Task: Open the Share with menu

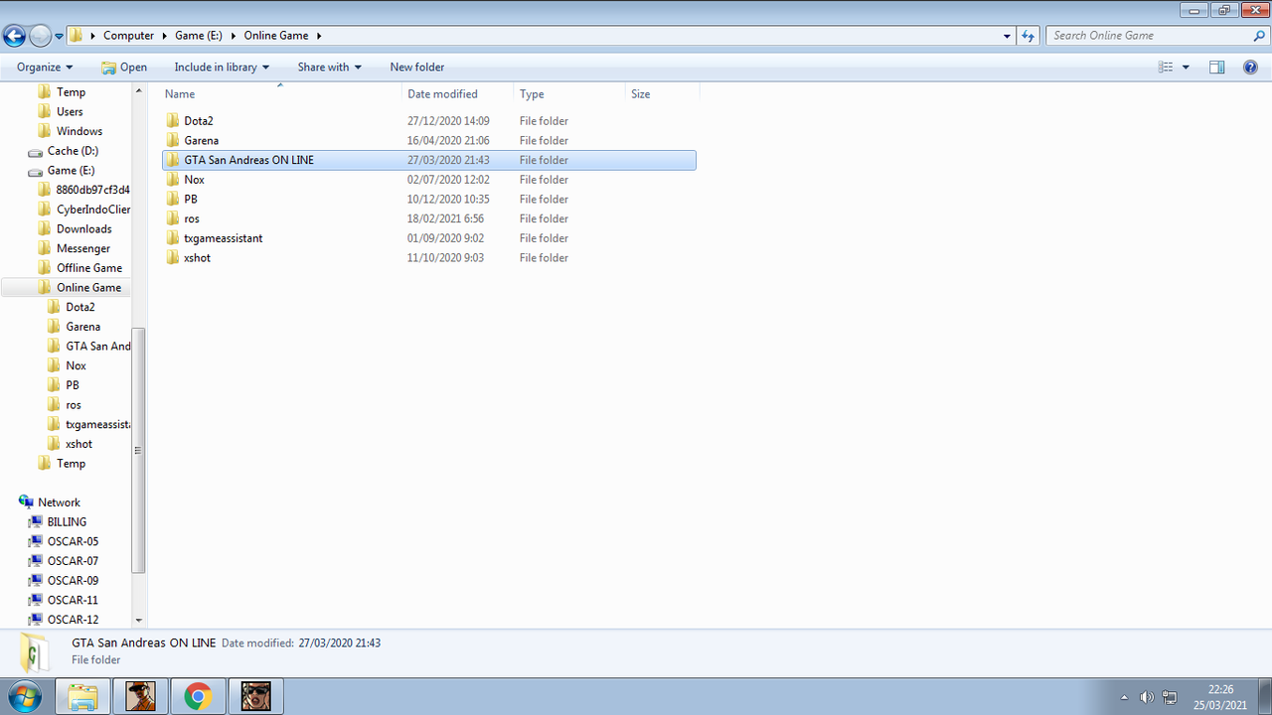Action: click(x=329, y=68)
